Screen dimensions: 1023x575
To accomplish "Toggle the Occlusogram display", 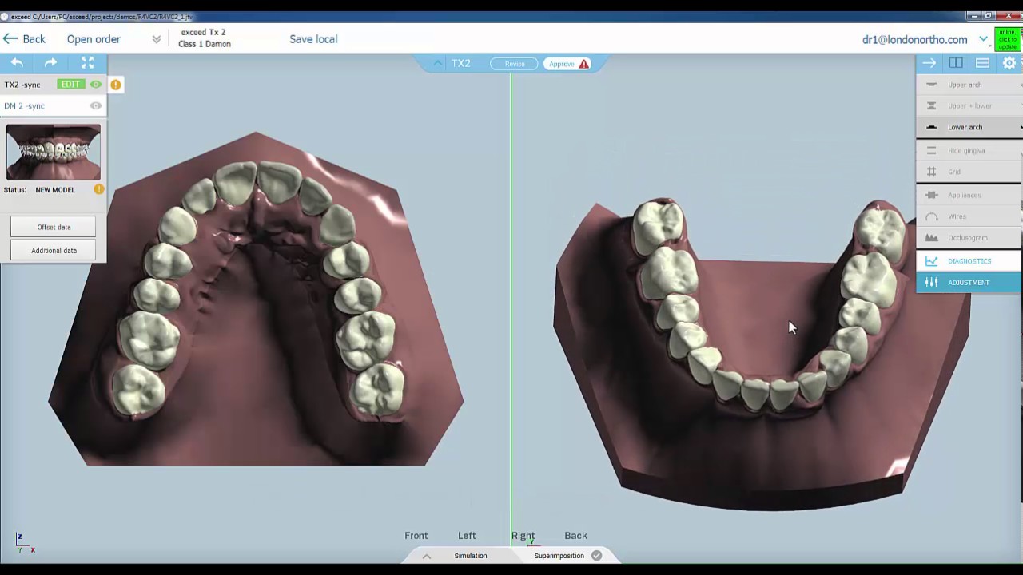I will pos(969,237).
